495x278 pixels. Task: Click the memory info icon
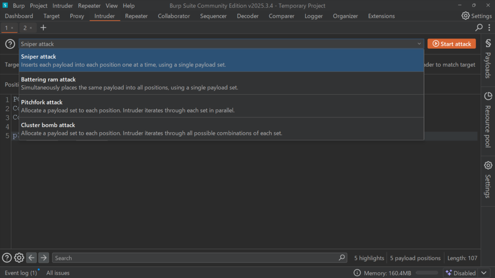[x=357, y=273]
